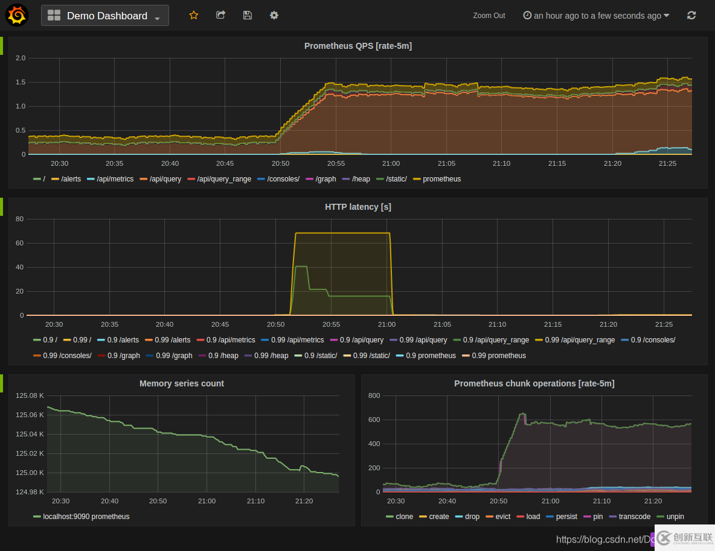Viewport: 715px width, 551px height.
Task: Click the green row handle beside HTTP latency
Action: pos(2,207)
